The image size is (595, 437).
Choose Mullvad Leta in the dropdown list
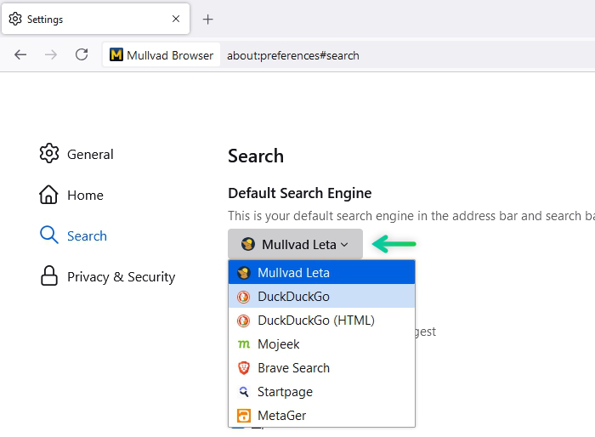(x=322, y=273)
